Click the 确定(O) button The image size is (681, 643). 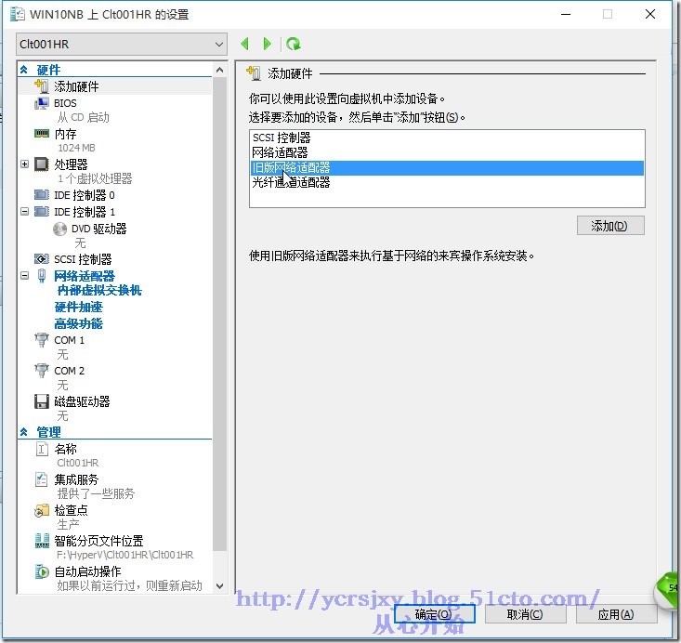[x=434, y=614]
